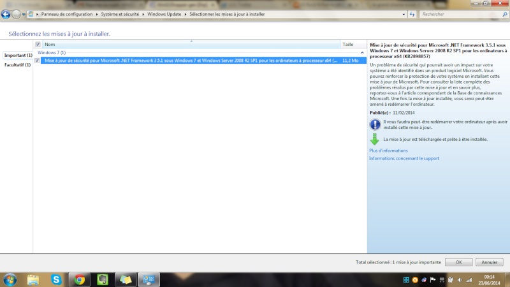
Task: Open network signal strength icon
Action: [469, 280]
